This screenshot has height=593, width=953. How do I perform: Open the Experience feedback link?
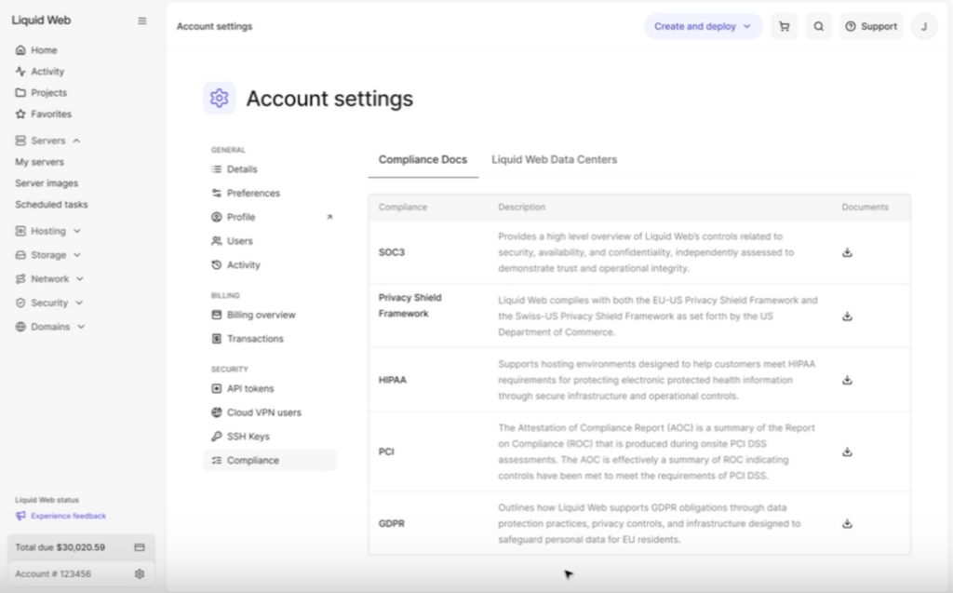pos(68,516)
